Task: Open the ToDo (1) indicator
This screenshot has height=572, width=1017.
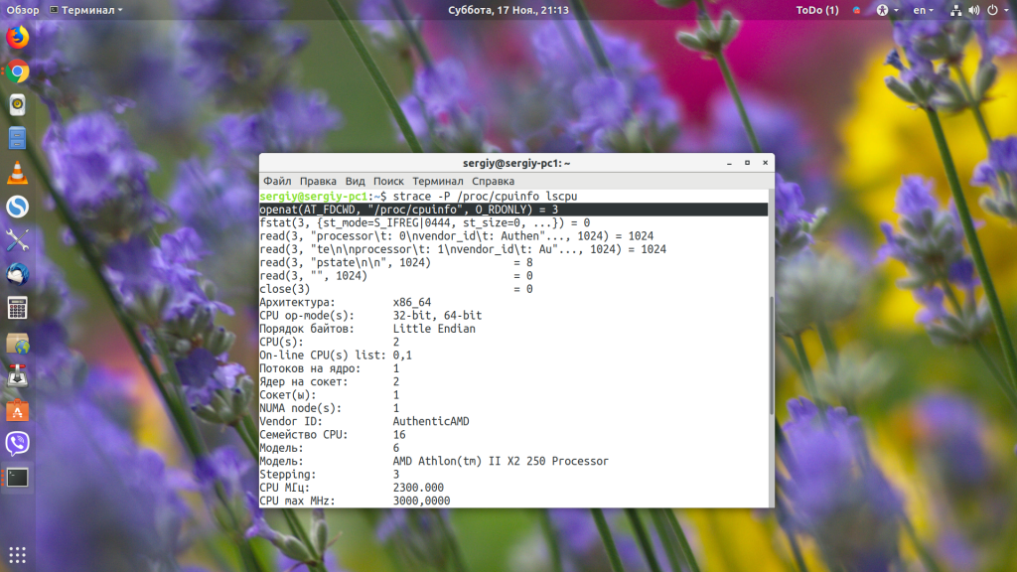Action: [x=817, y=10]
